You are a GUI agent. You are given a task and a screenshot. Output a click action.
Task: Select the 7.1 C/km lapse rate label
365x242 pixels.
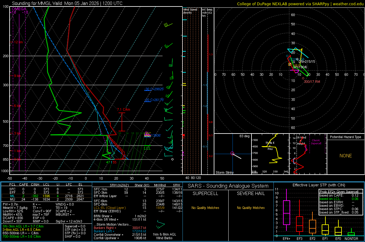(124, 109)
